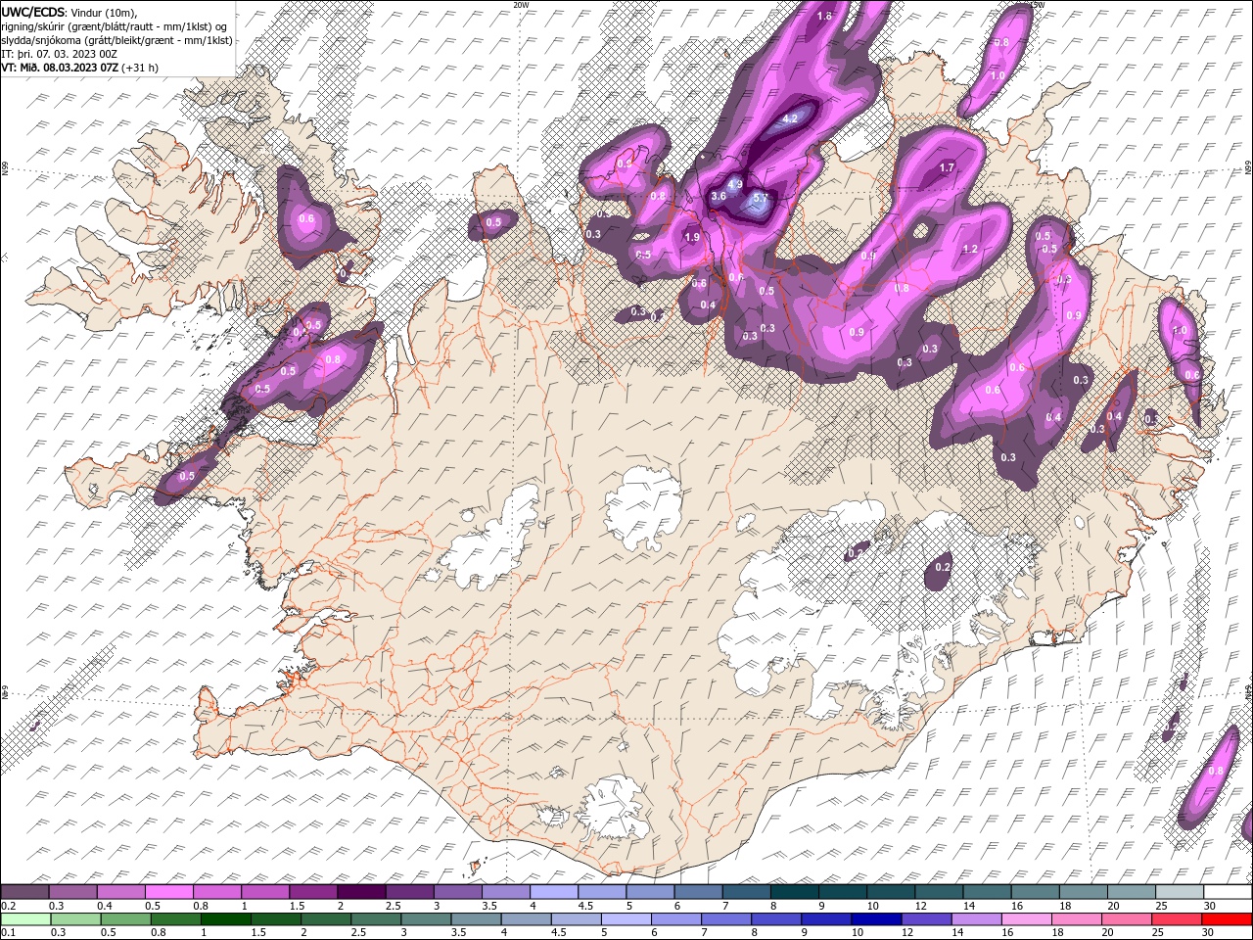Click the 1.2 precipitation value label
Viewport: 1253px width, 940px height.
click(x=970, y=249)
